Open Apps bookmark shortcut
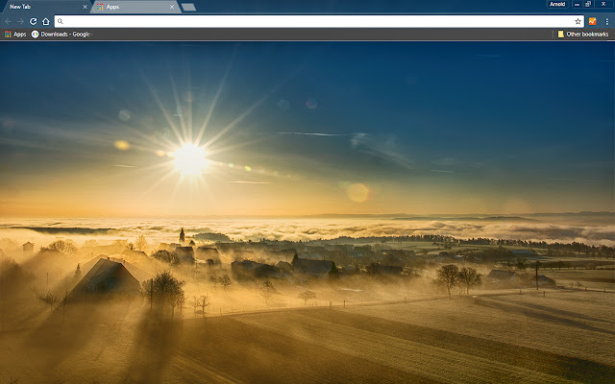 tap(15, 35)
